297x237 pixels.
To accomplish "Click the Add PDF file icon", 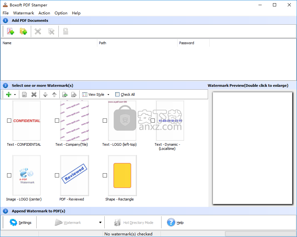I will (11, 31).
